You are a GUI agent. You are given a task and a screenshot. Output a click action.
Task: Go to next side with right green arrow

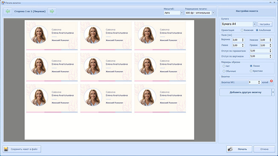[x=52, y=12]
